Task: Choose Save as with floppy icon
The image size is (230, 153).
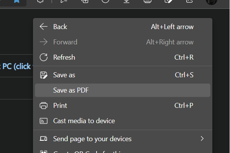Action: [64, 75]
